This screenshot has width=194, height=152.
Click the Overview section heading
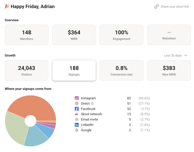coord(12,20)
